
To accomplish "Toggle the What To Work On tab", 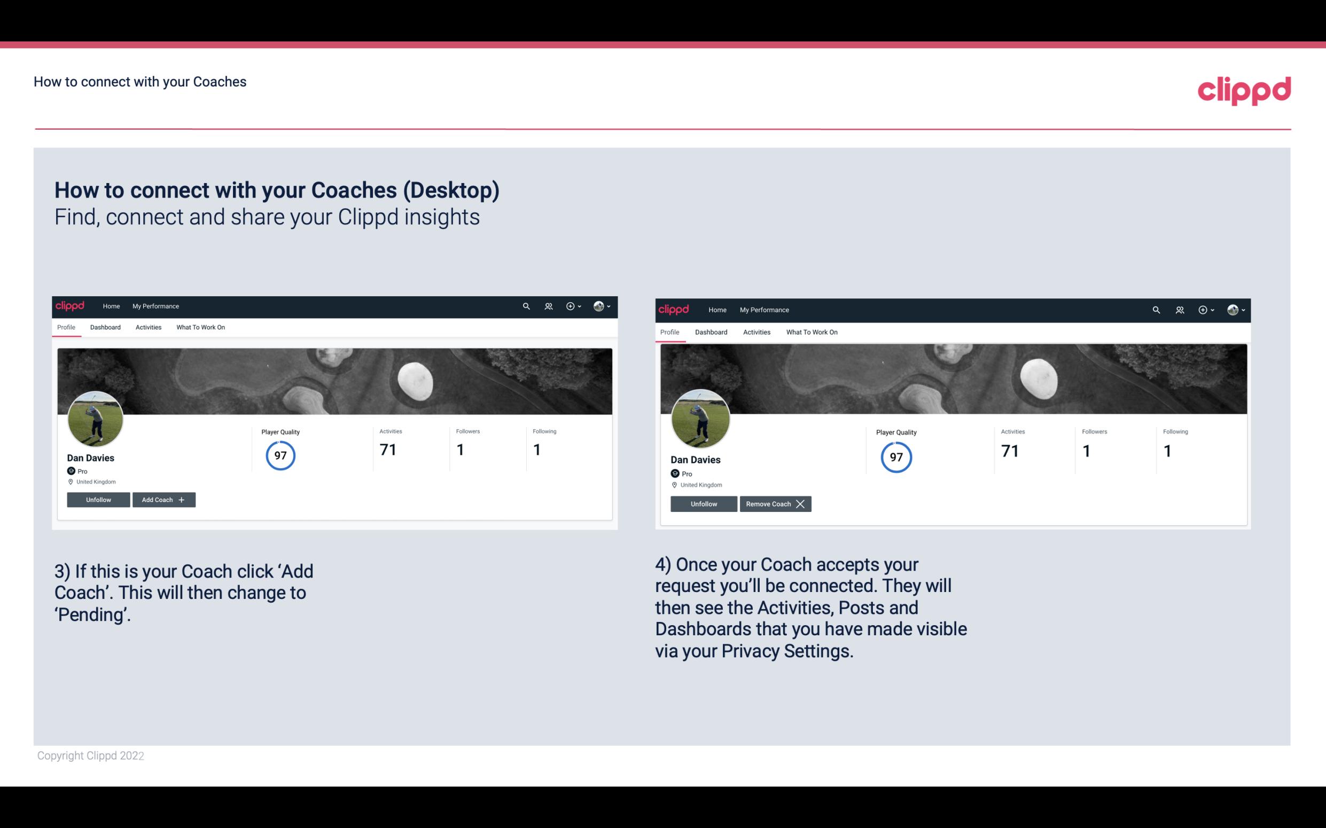I will click(199, 327).
